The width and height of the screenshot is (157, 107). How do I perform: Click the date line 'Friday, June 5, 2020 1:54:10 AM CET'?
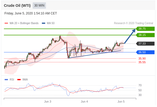[x=31, y=13]
